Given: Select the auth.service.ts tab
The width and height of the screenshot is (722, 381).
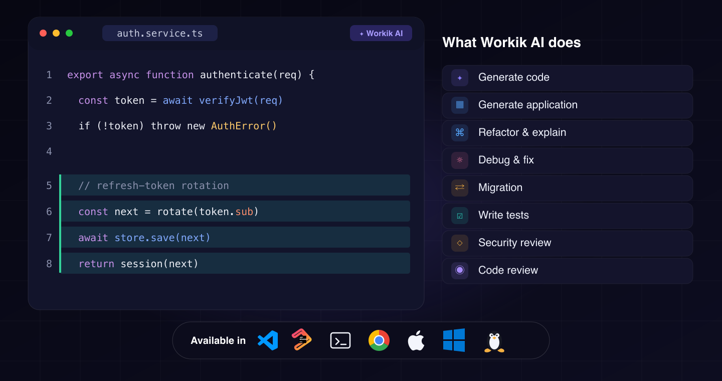Looking at the screenshot, I should tap(160, 33).
